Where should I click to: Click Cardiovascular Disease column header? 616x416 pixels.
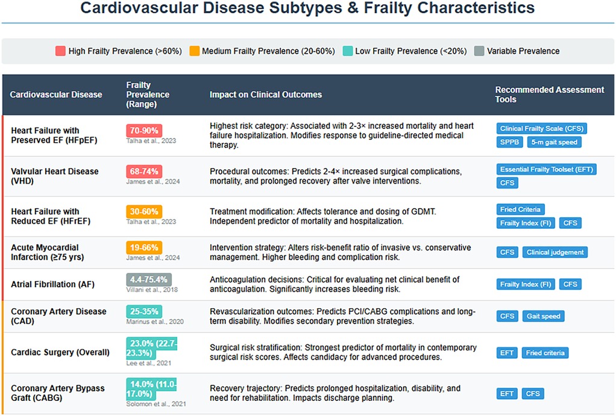click(56, 95)
